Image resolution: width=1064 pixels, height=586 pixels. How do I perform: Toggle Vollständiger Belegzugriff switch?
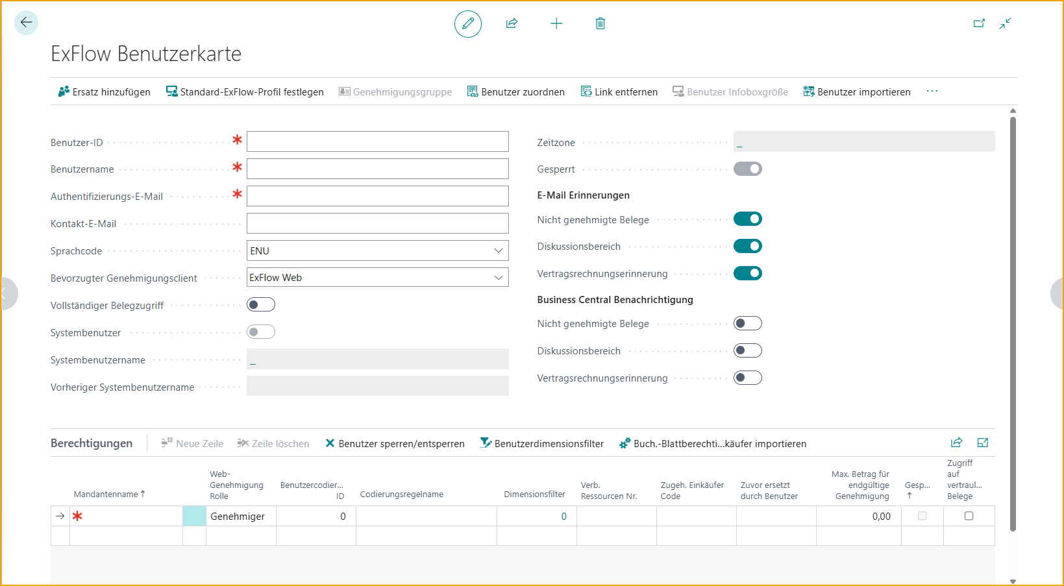(x=261, y=304)
